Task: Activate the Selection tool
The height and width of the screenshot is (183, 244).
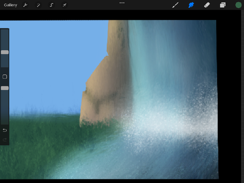Action: 51,5
